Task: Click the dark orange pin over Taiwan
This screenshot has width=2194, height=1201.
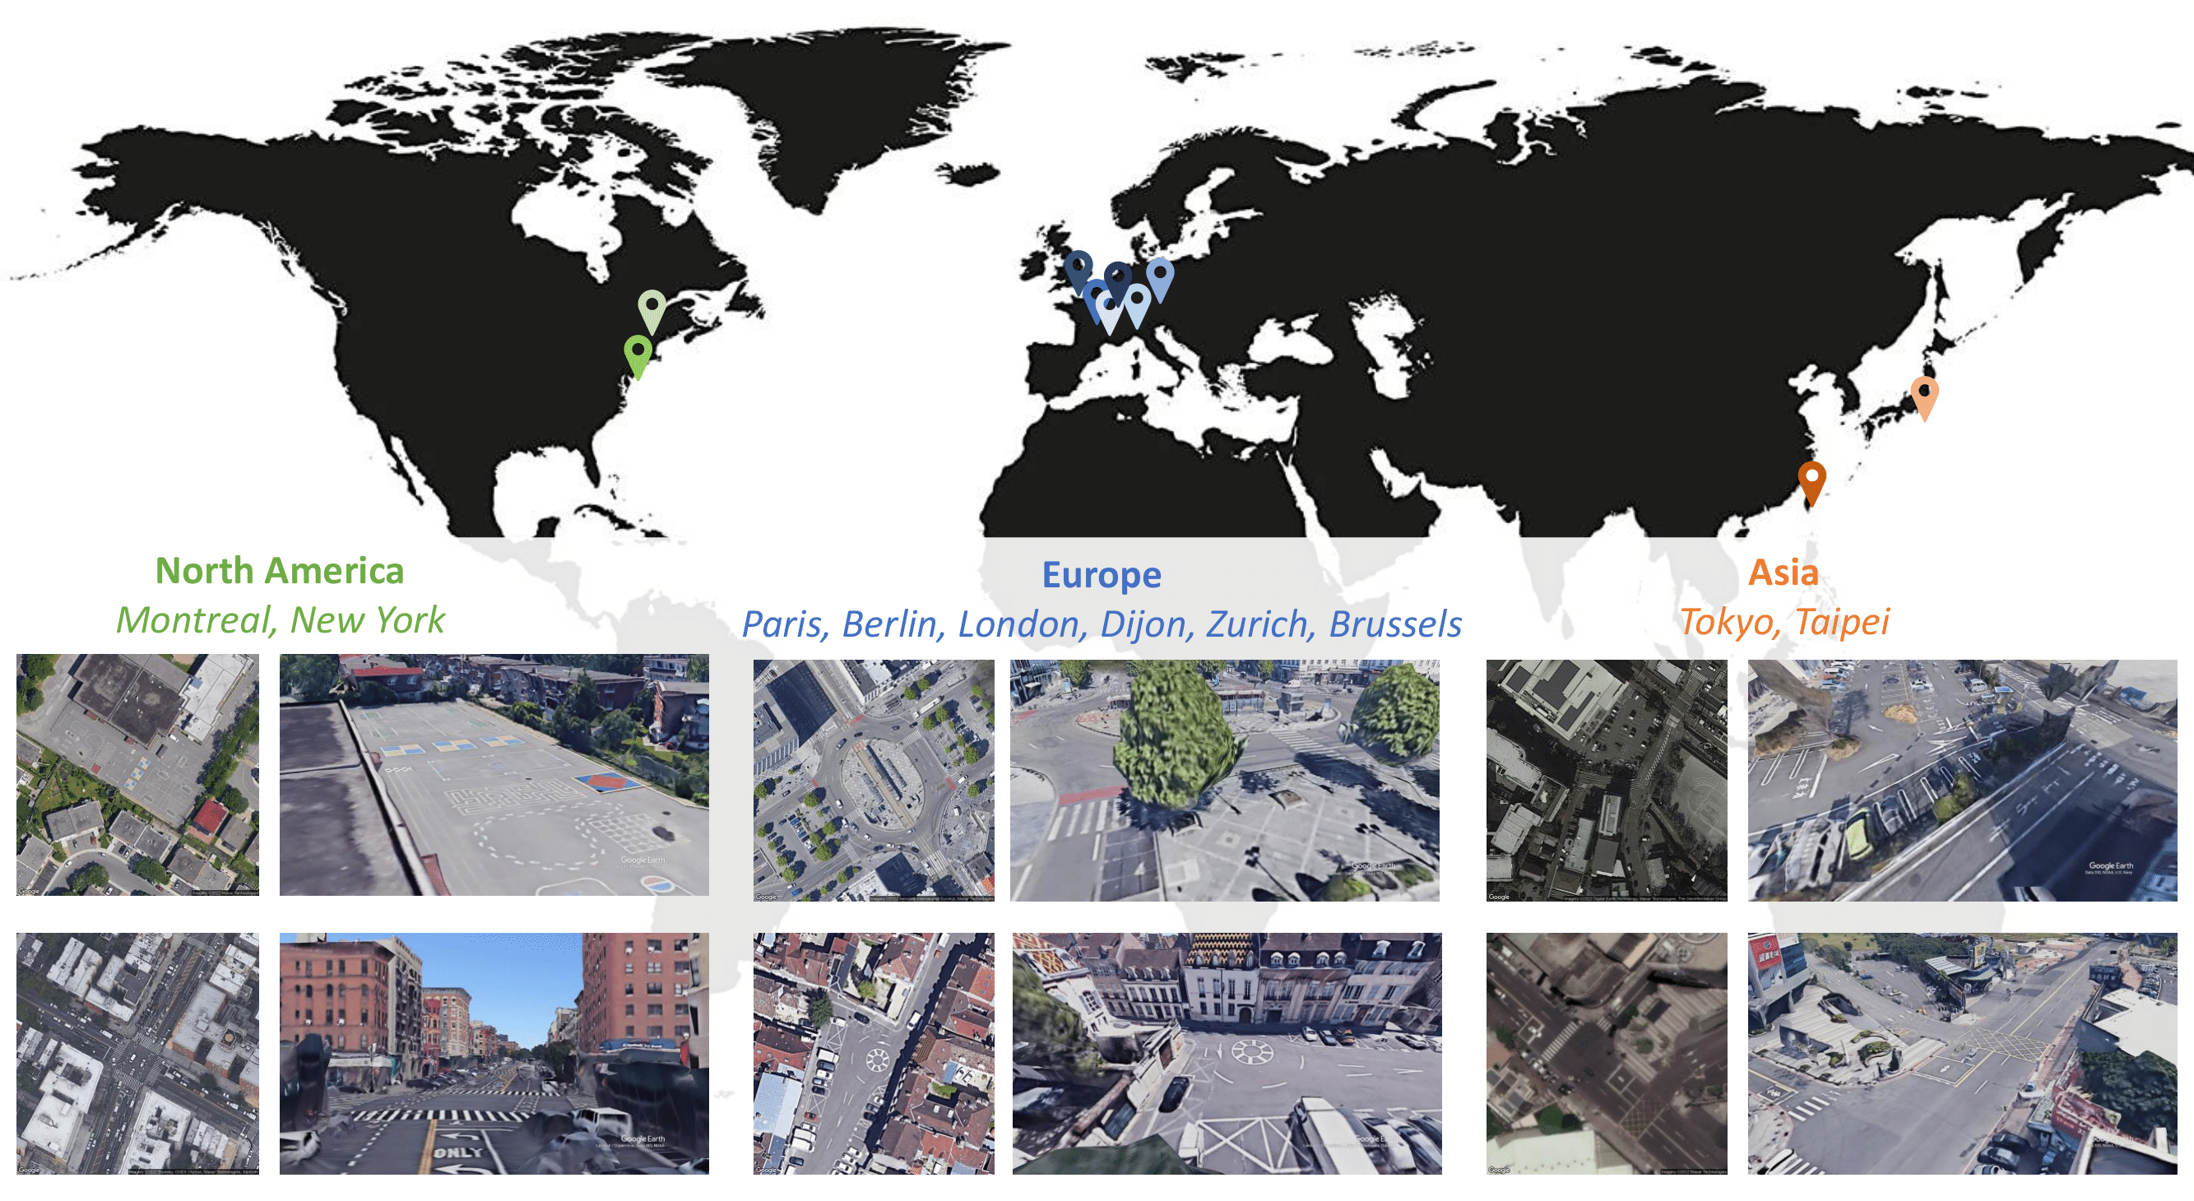Action: pyautogui.click(x=1811, y=482)
